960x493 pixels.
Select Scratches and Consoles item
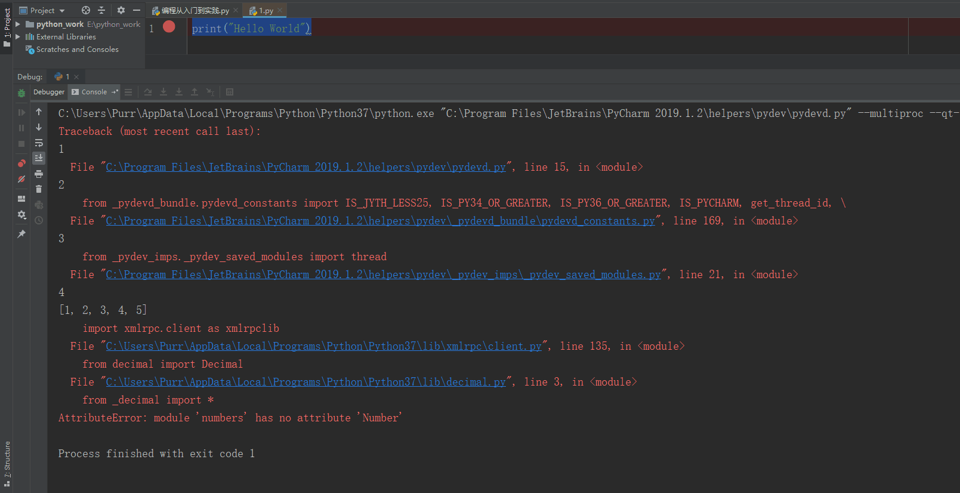[77, 50]
